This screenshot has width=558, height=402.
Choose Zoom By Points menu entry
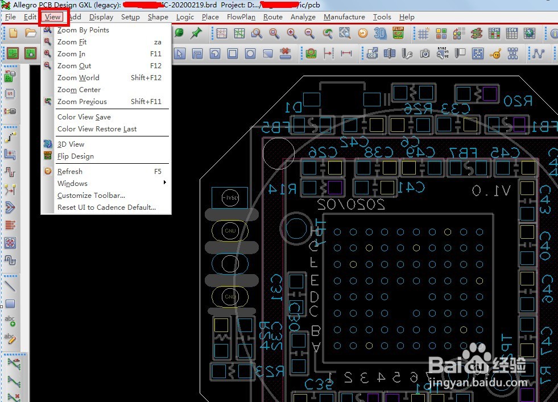106,30
